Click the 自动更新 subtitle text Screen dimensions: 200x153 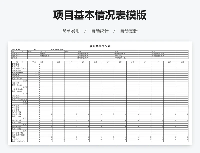point(129,31)
